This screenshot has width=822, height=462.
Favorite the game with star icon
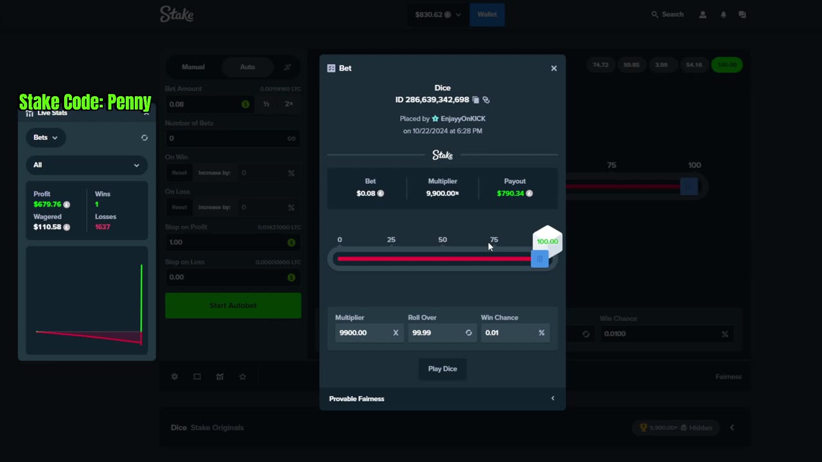[x=242, y=377]
